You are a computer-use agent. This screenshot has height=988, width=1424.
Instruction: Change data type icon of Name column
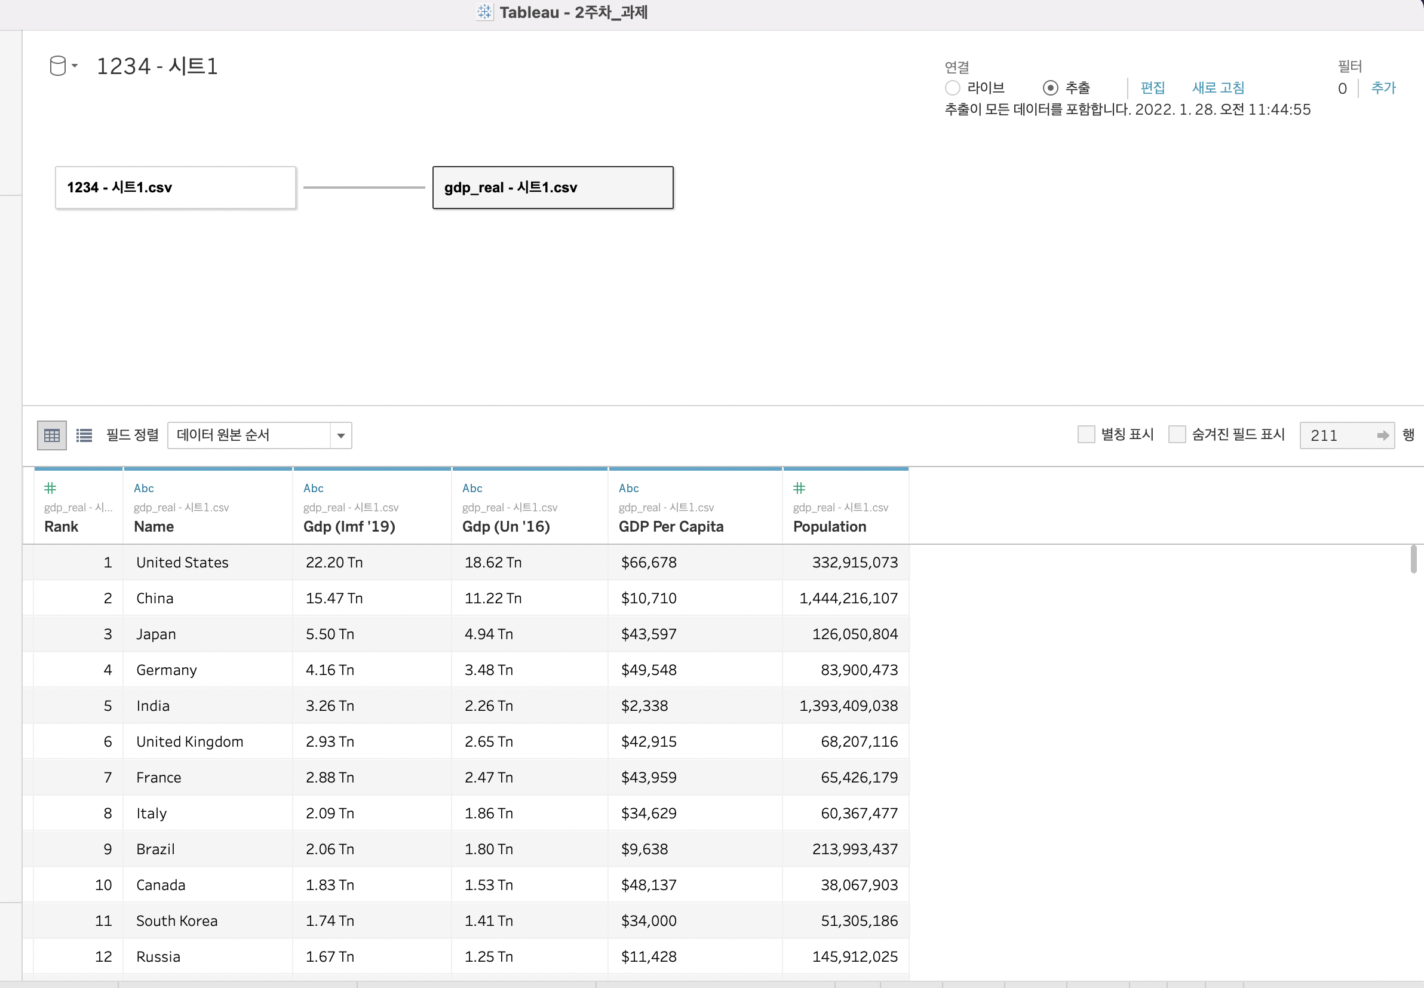[x=143, y=488]
